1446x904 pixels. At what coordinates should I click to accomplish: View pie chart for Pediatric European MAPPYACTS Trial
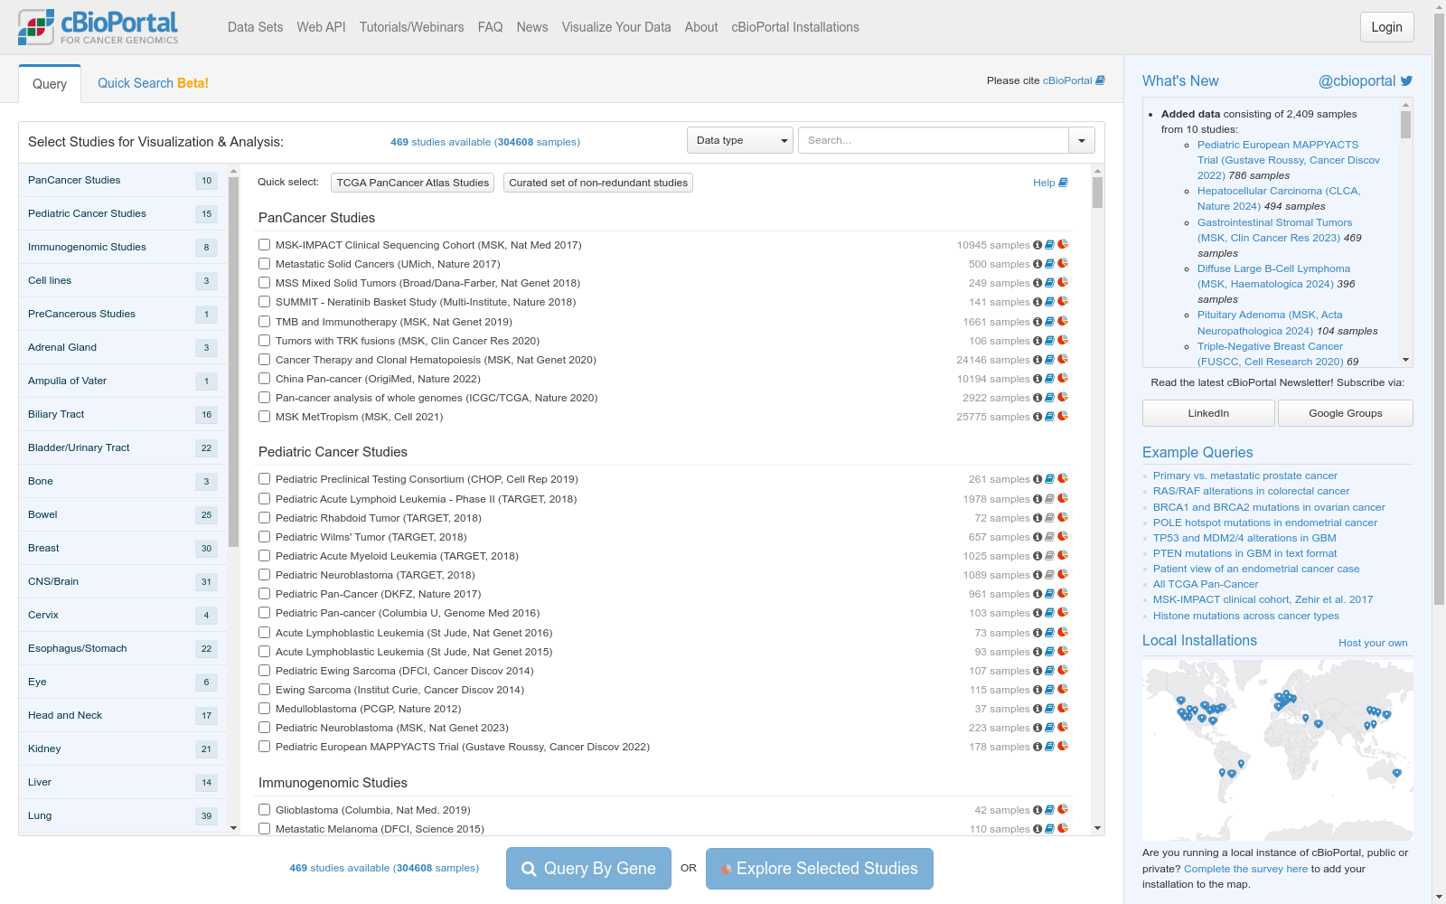[x=1063, y=747]
